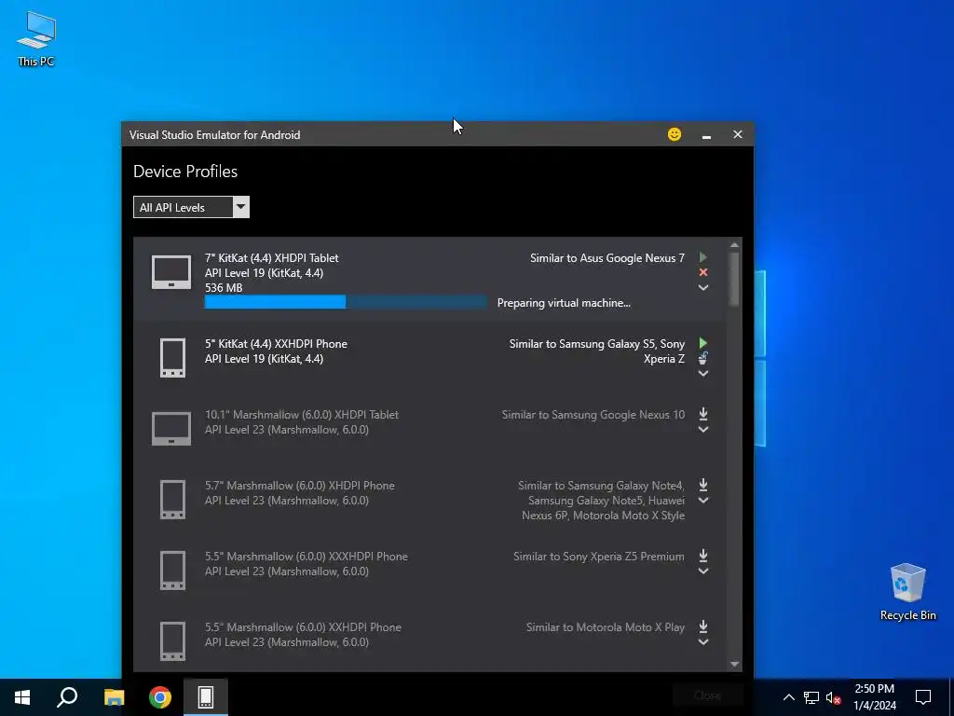Click the taskbar clock showing 2:50 PM
Screen dimensions: 954x716
tap(874, 697)
